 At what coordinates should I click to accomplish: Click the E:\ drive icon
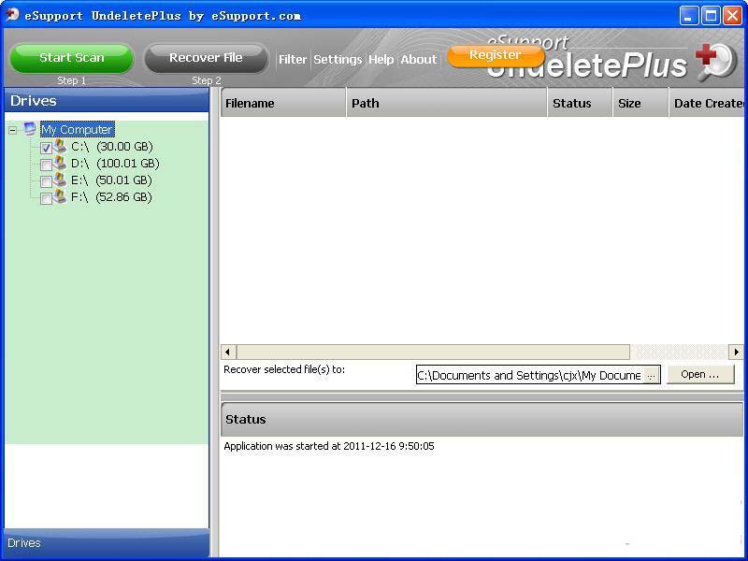[x=60, y=180]
